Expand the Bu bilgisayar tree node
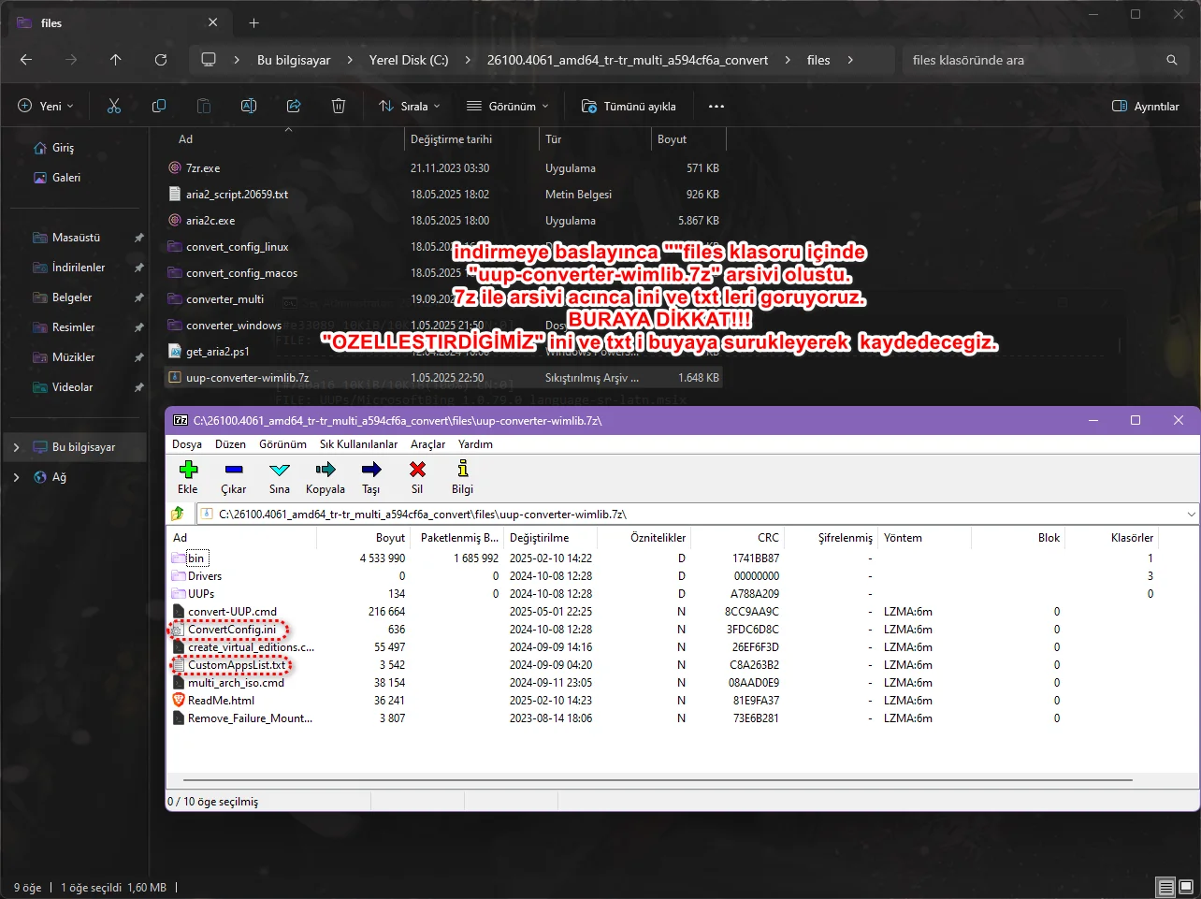This screenshot has height=899, width=1201. 16,447
